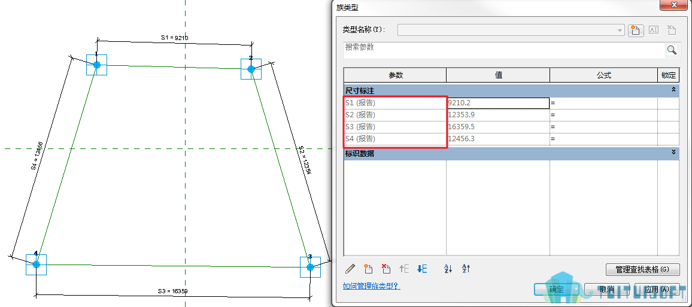Click the 搜索参数 search field

click(504, 50)
